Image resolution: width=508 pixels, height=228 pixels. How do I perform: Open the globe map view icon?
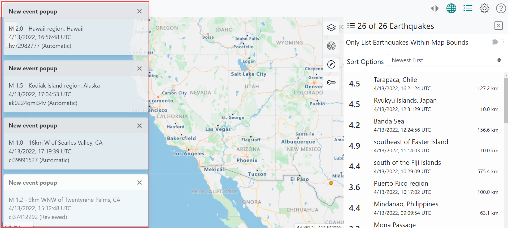451,8
